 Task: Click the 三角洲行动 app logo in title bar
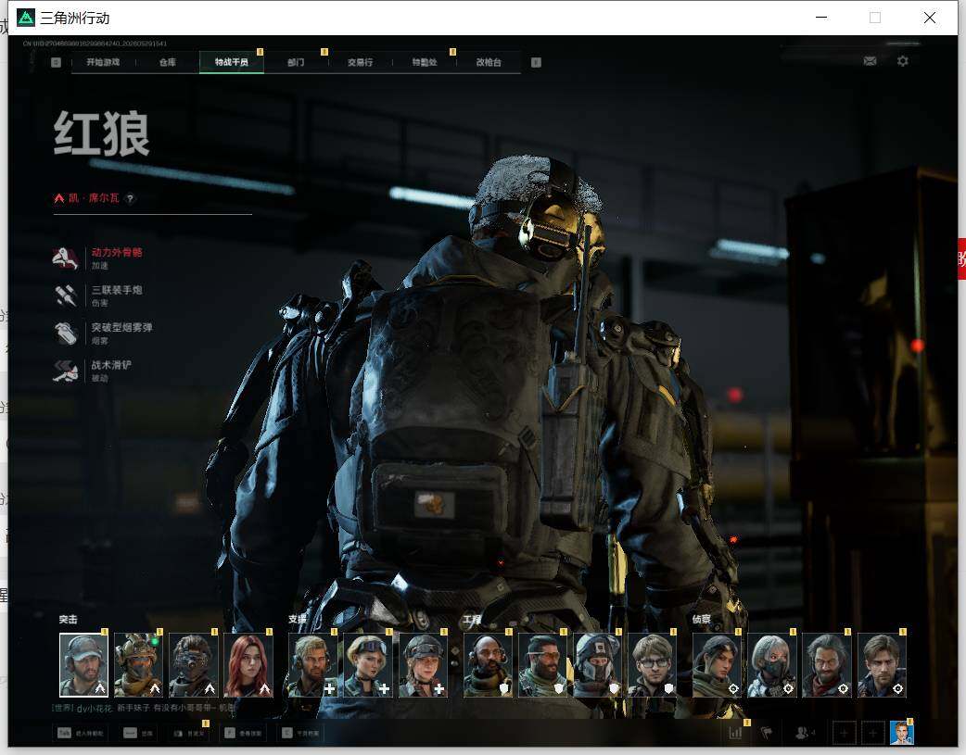(26, 18)
